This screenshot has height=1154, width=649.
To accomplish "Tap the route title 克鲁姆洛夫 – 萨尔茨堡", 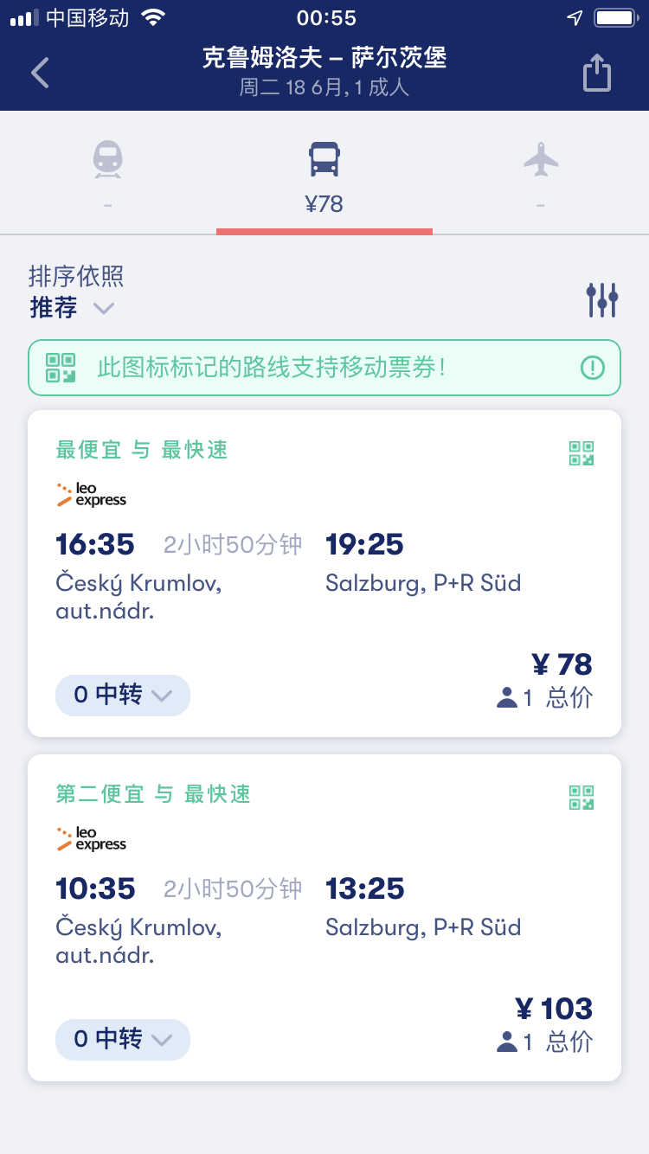I will 324,58.
